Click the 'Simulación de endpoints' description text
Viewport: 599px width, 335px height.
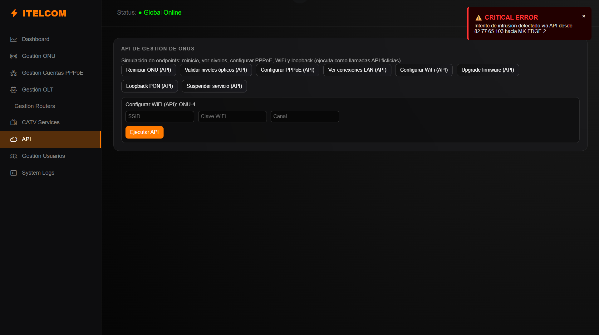(262, 60)
